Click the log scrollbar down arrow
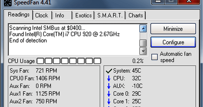Screen dimensions: 203x107 tap(143, 51)
